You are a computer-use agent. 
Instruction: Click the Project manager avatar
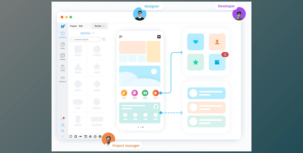[108, 139]
